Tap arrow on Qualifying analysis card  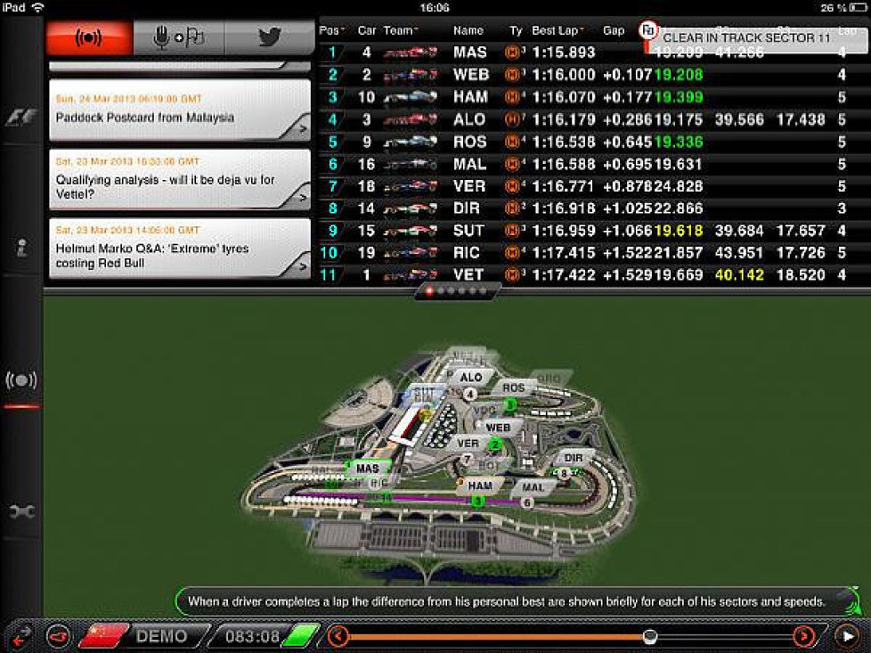(x=303, y=197)
